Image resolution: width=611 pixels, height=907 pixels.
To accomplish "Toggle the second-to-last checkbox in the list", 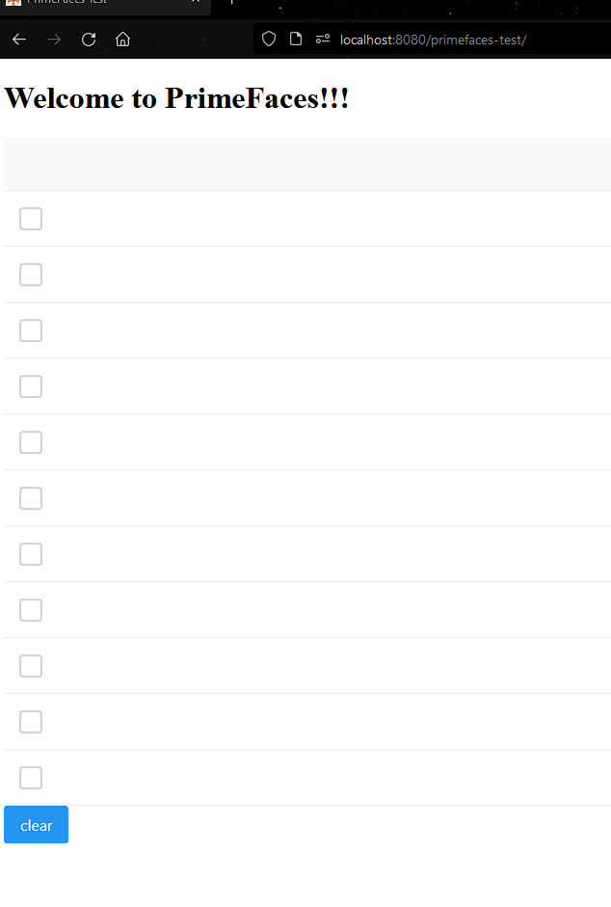I will pos(30,722).
